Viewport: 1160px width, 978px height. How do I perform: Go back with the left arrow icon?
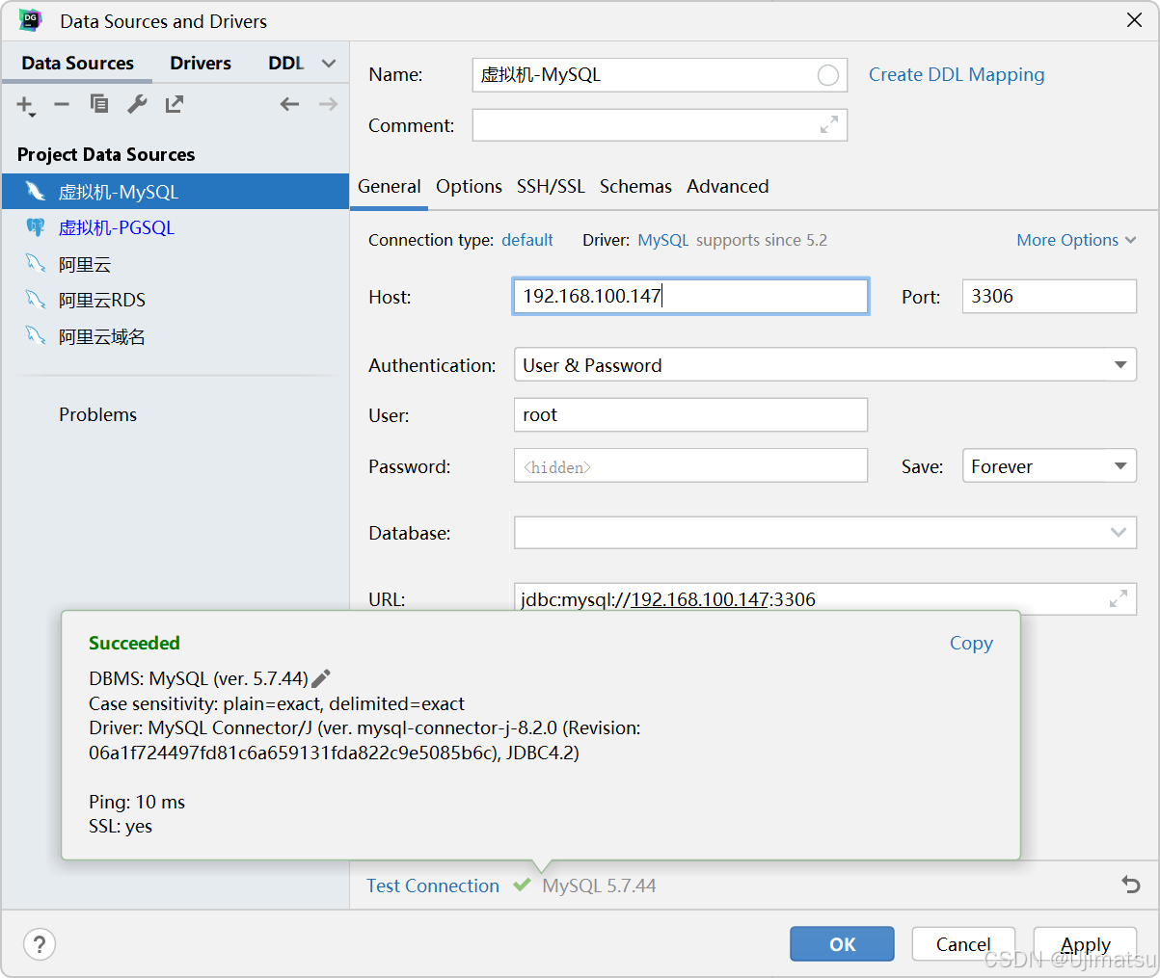tap(289, 104)
